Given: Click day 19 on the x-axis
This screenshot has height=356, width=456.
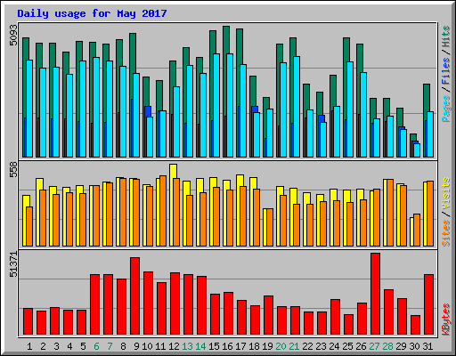Looking at the screenshot, I should coord(267,346).
